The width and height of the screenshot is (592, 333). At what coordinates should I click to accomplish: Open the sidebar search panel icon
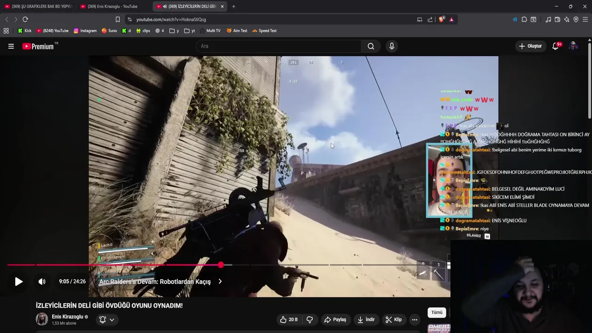[x=533, y=19]
